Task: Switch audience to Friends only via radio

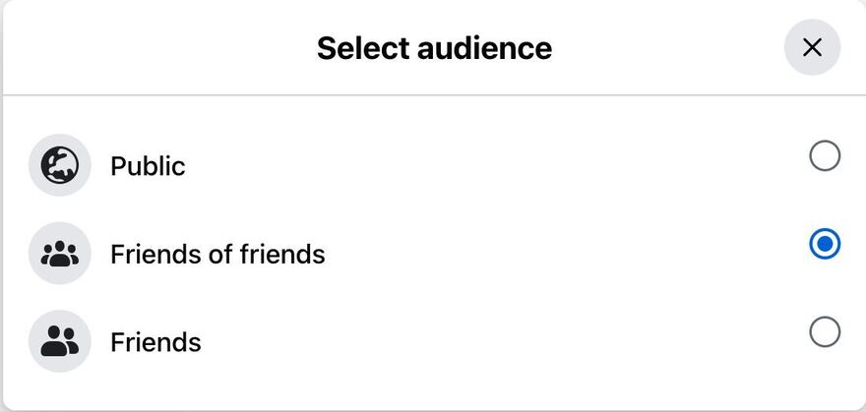Action: (x=825, y=331)
